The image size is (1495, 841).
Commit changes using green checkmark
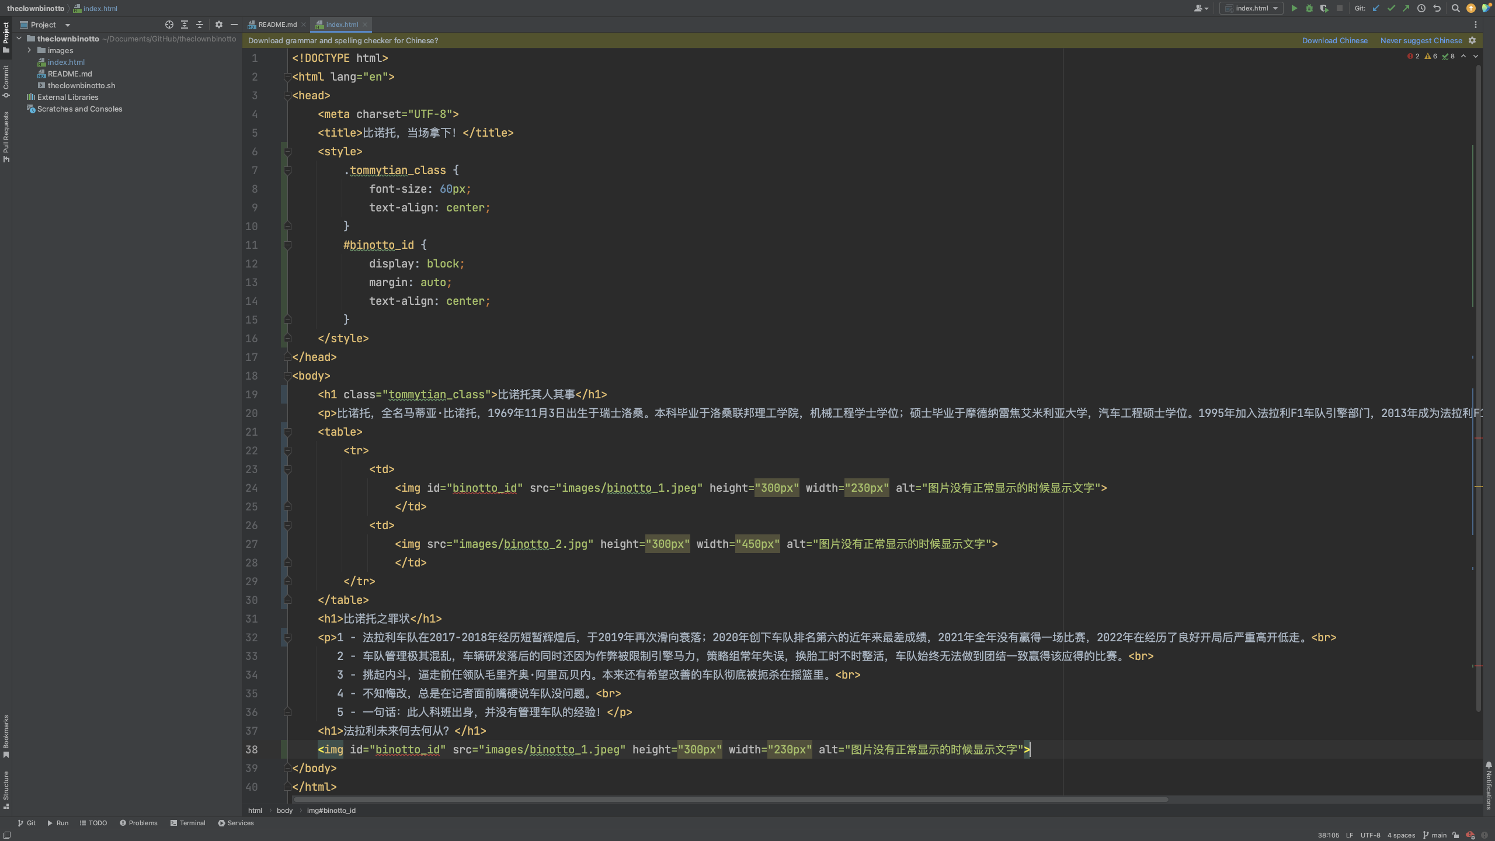click(1391, 8)
